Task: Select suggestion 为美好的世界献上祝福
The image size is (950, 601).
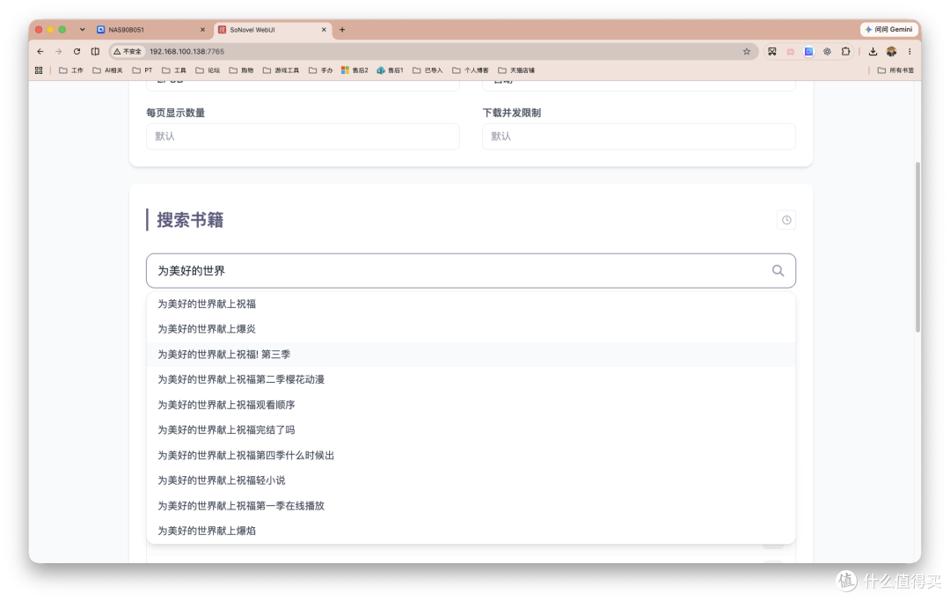Action: coord(471,304)
